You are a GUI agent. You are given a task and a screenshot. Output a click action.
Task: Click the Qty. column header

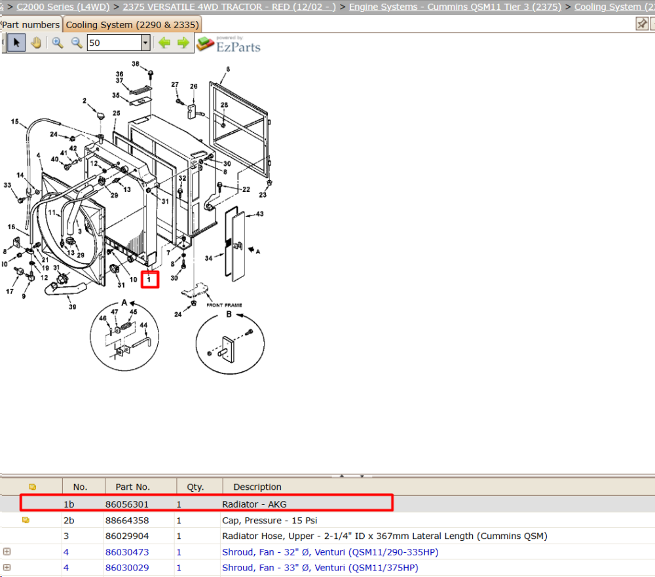[195, 487]
